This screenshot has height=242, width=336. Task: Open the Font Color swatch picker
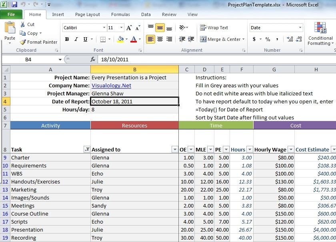(x=139, y=39)
